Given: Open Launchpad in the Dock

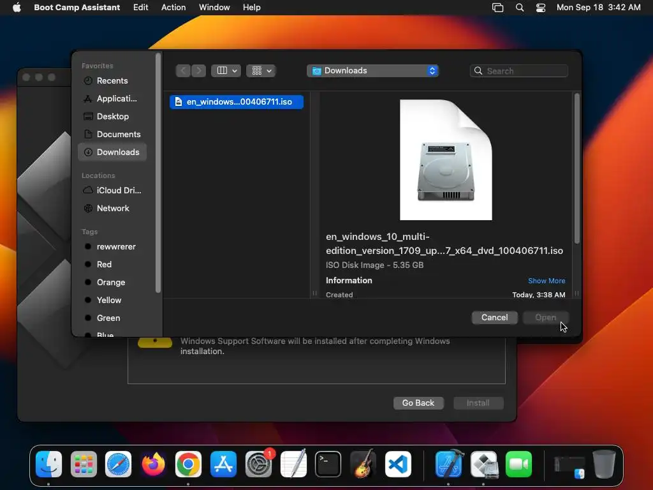Looking at the screenshot, I should tap(84, 464).
